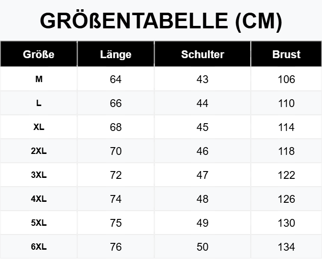322x259 pixels.
Task: Click the 3XL size label
Action: coord(39,175)
